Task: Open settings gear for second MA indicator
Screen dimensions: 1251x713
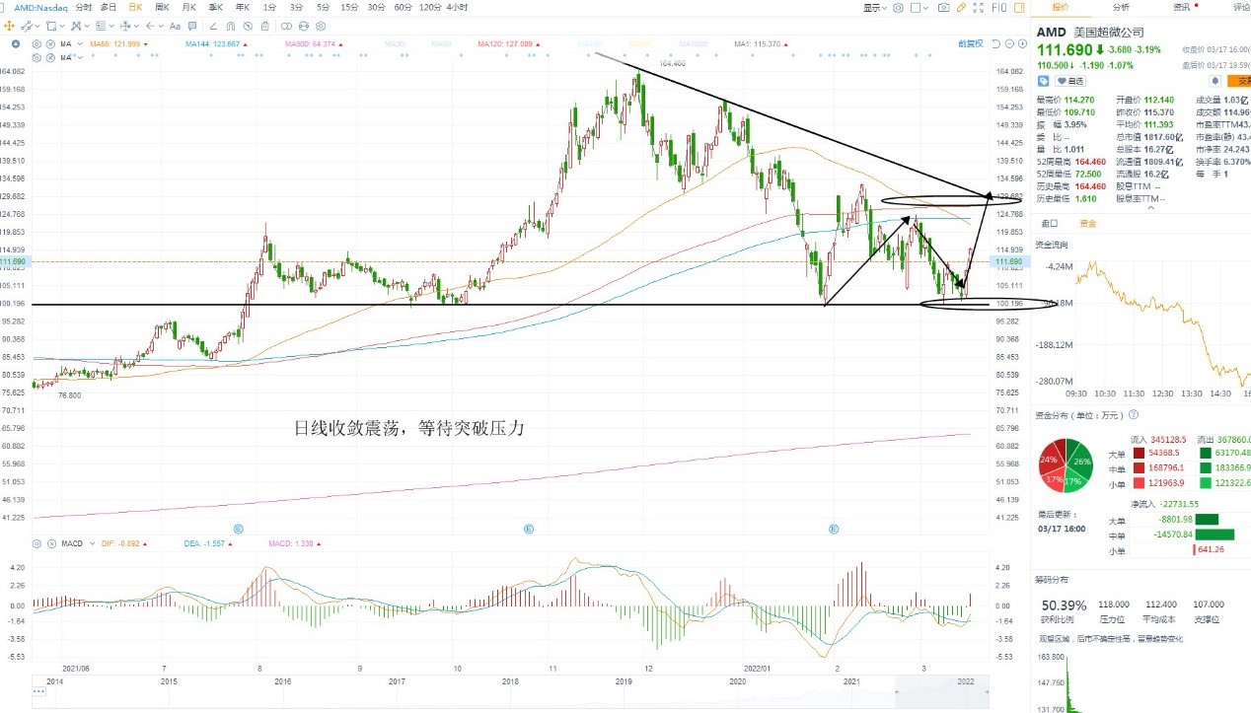Action: [37, 57]
